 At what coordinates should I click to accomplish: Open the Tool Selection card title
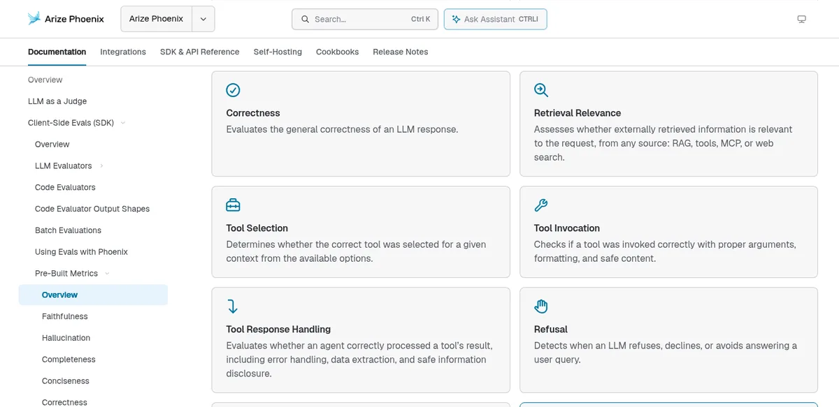pyautogui.click(x=257, y=228)
